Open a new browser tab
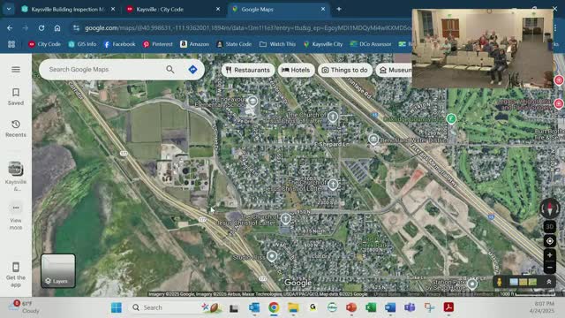565x318 pixels. tap(339, 10)
